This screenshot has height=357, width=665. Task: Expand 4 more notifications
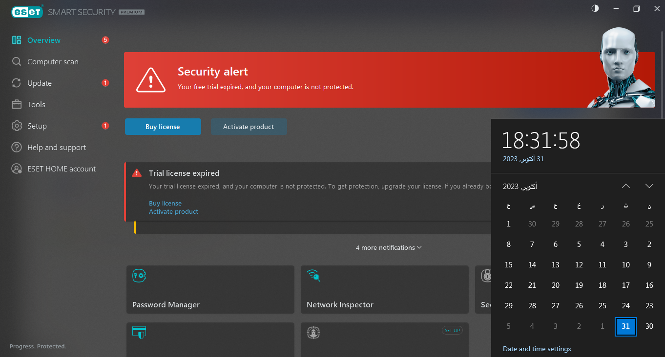[389, 248]
